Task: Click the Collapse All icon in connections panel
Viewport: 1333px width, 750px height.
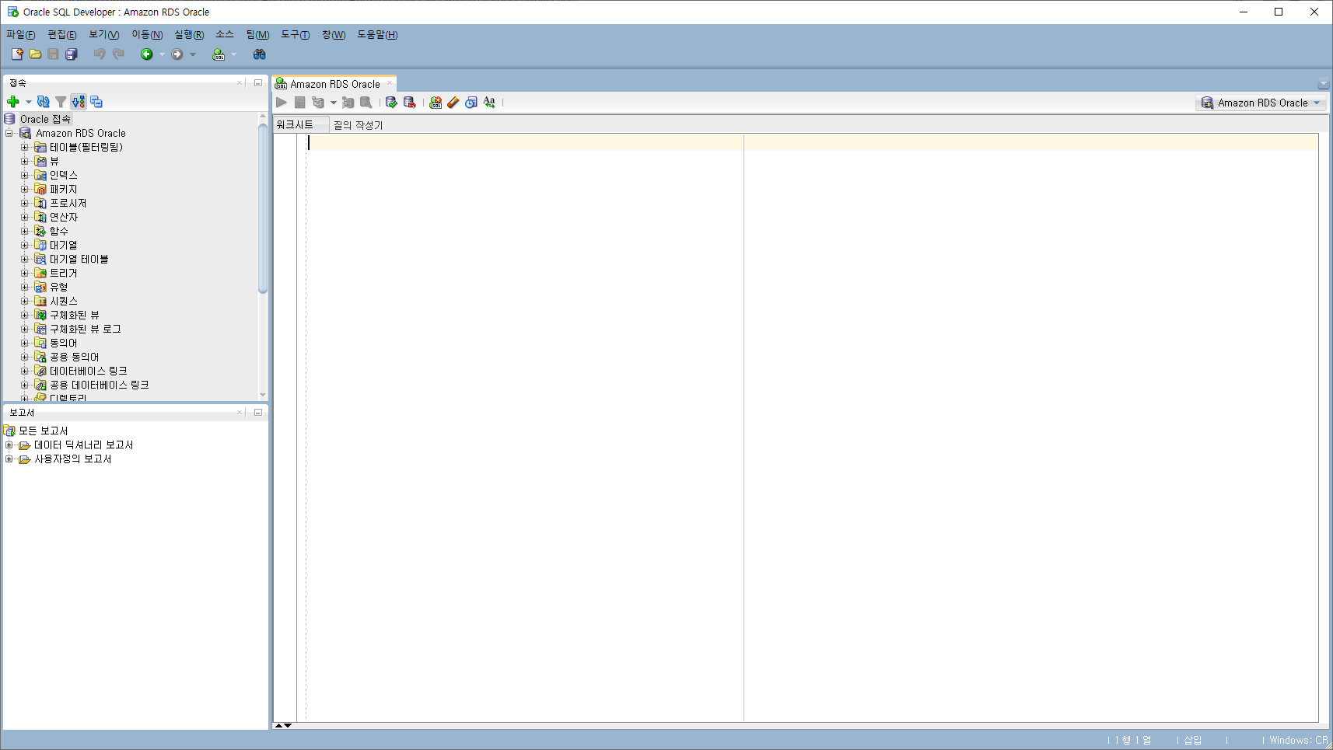Action: click(x=96, y=102)
